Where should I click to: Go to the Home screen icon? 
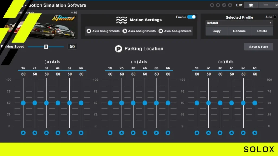(x=251, y=5)
